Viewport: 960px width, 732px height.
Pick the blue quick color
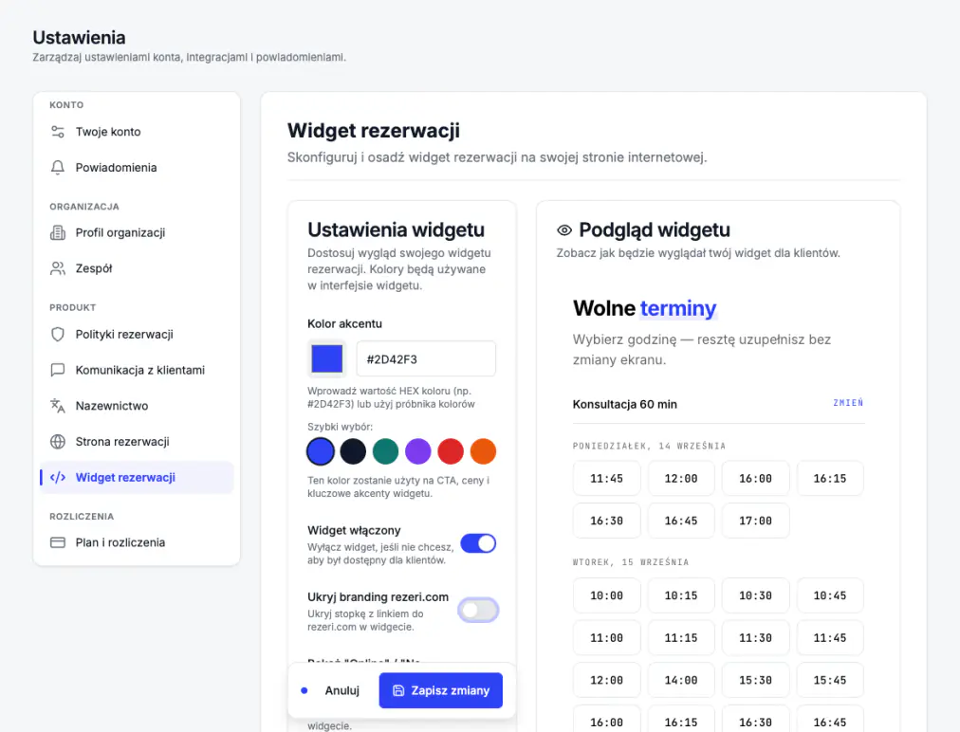pos(321,451)
